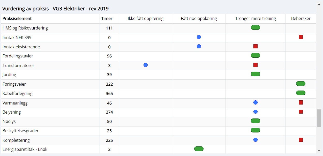Image resolution: width=323 pixels, height=156 pixels.
Task: Click the Praksiselement column header
Action: click(17, 19)
